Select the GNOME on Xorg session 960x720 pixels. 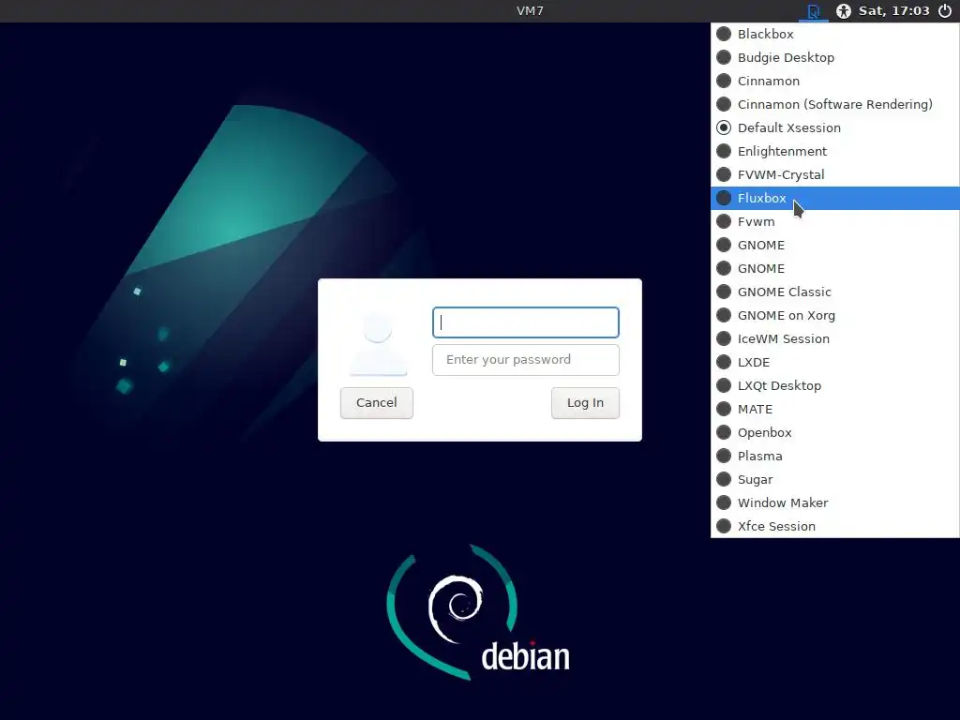835,315
